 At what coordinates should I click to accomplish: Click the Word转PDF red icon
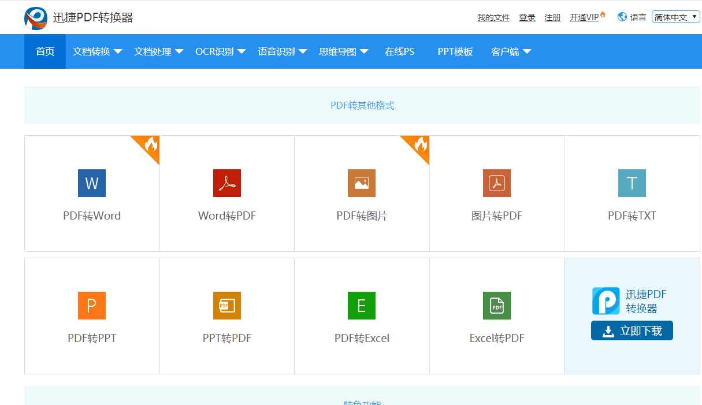tap(227, 183)
